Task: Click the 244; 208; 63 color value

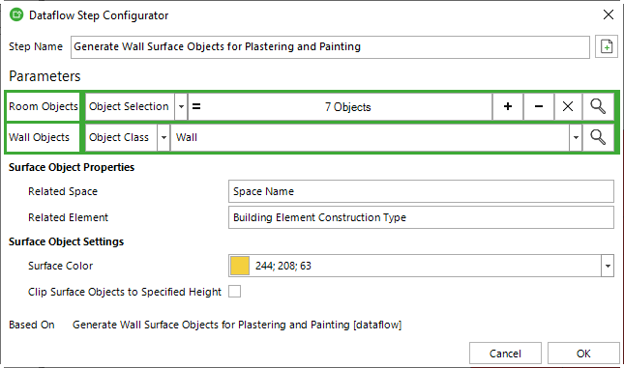Action: 282,266
